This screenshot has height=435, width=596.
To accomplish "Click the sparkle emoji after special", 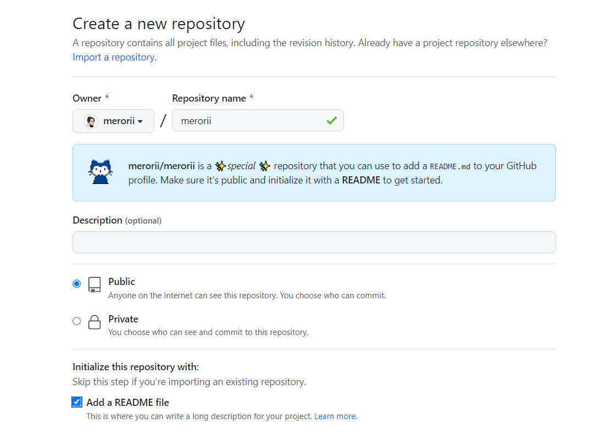I will pyautogui.click(x=265, y=166).
